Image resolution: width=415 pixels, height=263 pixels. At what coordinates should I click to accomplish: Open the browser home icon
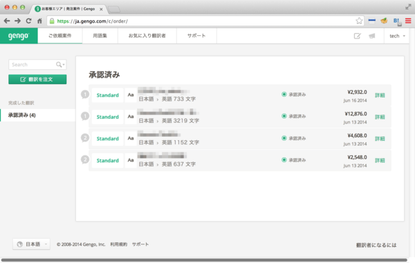[39, 21]
